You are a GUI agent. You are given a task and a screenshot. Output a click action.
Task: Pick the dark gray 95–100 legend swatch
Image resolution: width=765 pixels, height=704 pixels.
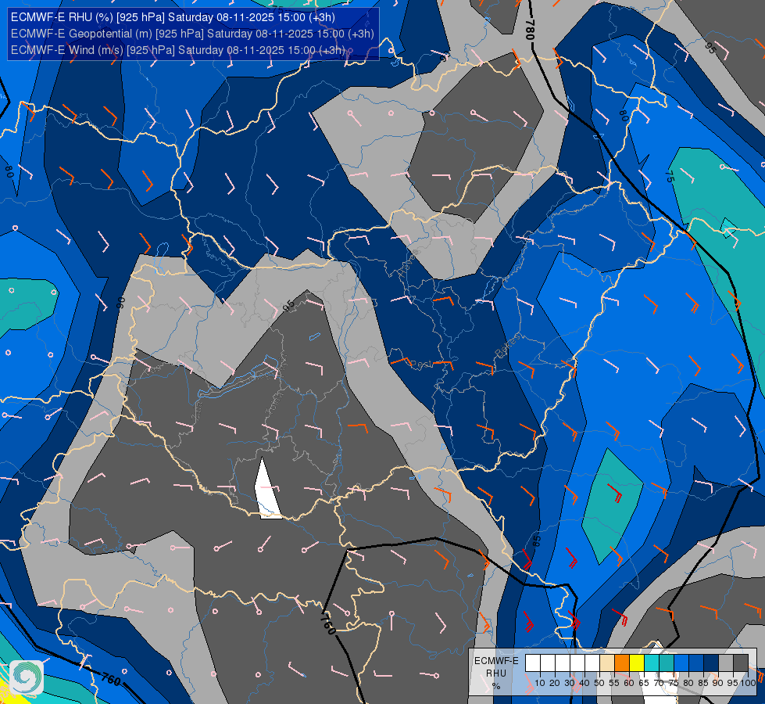(x=741, y=663)
